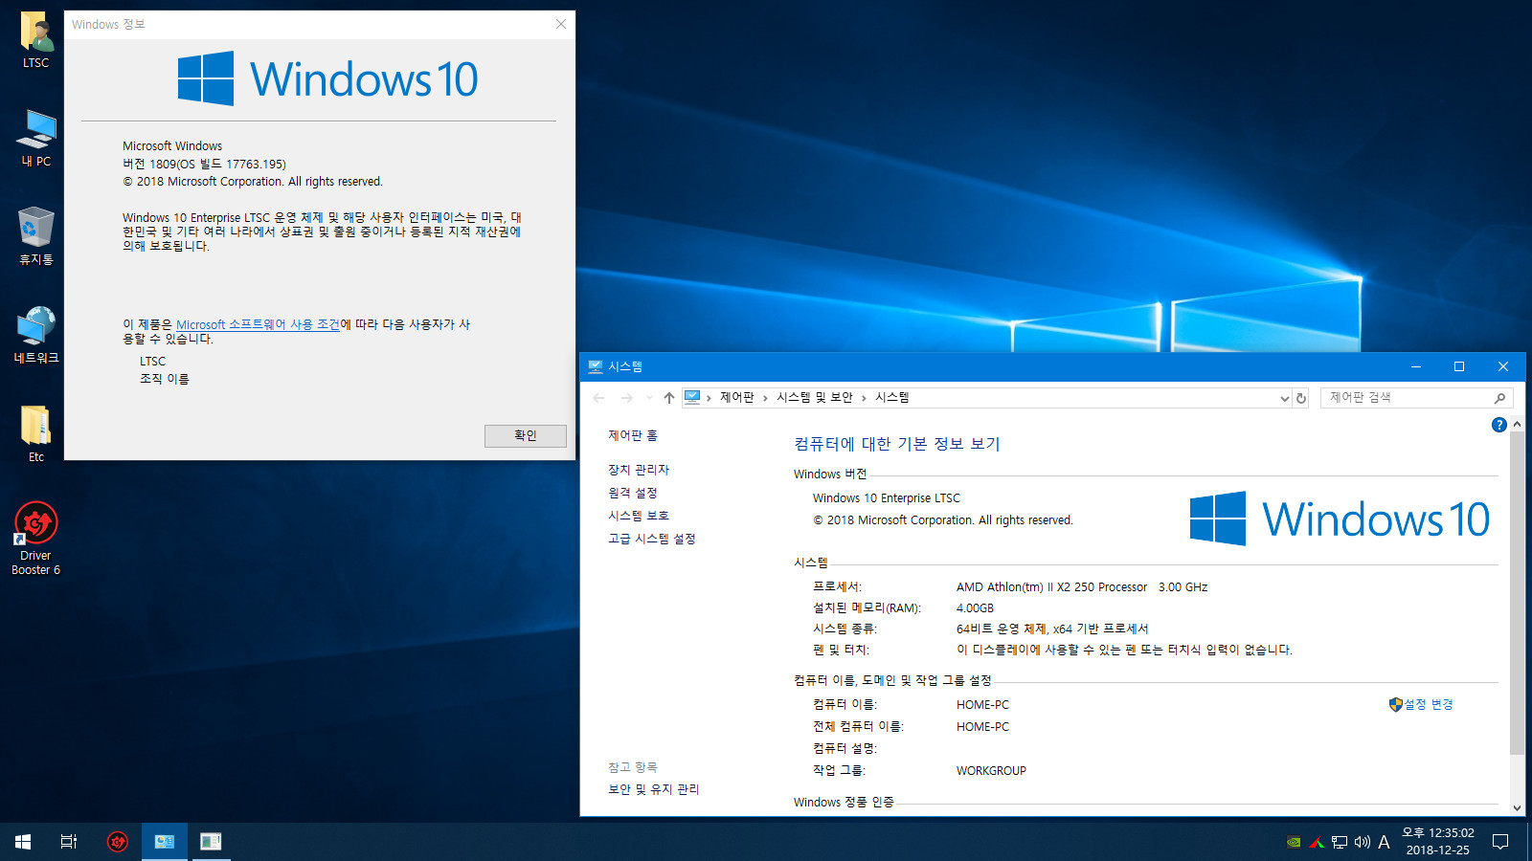Viewport: 1532px width, 861px height.
Task: Click 설정 변경 shield link
Action: tap(1421, 704)
